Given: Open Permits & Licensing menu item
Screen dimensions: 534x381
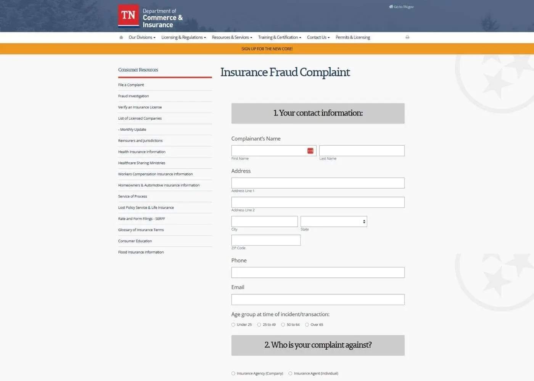Looking at the screenshot, I should point(353,37).
